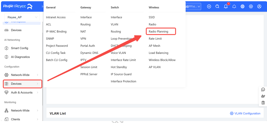Screen dimensions: 267x123
Task: Open IP-MAC Binding under General
Action: (x=56, y=32)
